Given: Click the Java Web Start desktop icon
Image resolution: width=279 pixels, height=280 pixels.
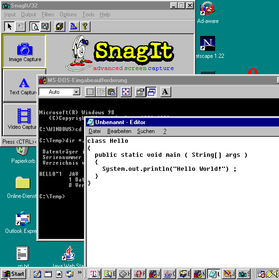Looking at the screenshot, I should pos(68,256).
